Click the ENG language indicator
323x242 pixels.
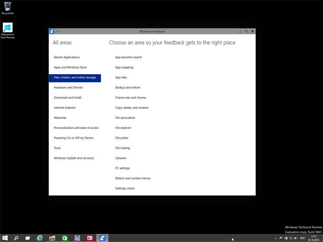tap(302, 238)
